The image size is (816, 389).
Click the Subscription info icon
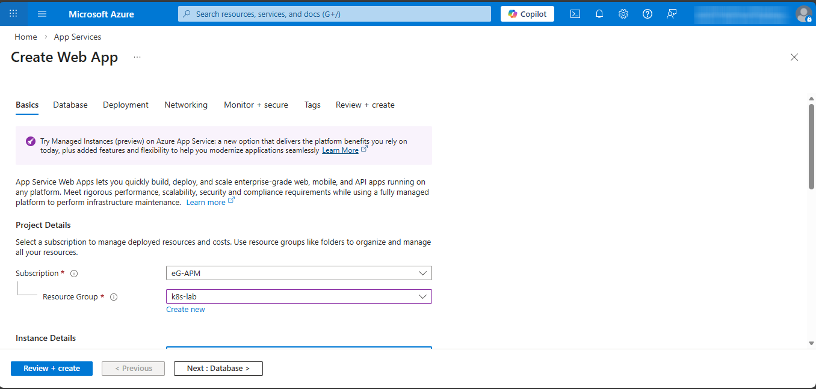click(x=74, y=274)
